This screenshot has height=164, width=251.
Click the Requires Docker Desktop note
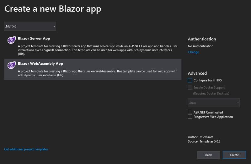pos(211,93)
